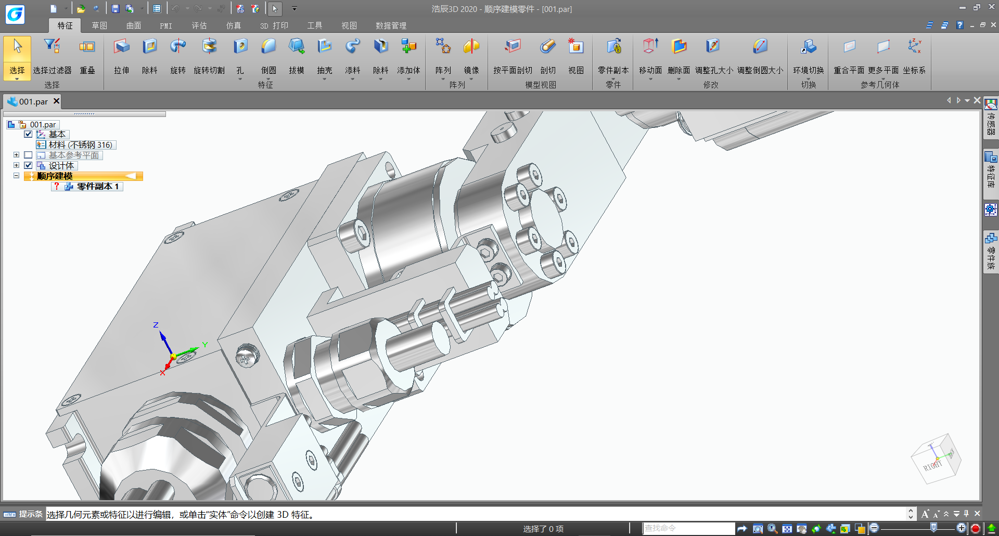
Task: Open the 数据管理 ribbon tab
Action: coord(391,25)
